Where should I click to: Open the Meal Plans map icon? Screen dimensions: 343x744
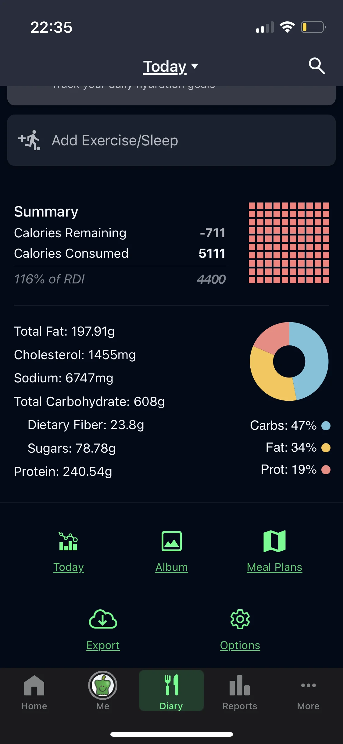274,542
